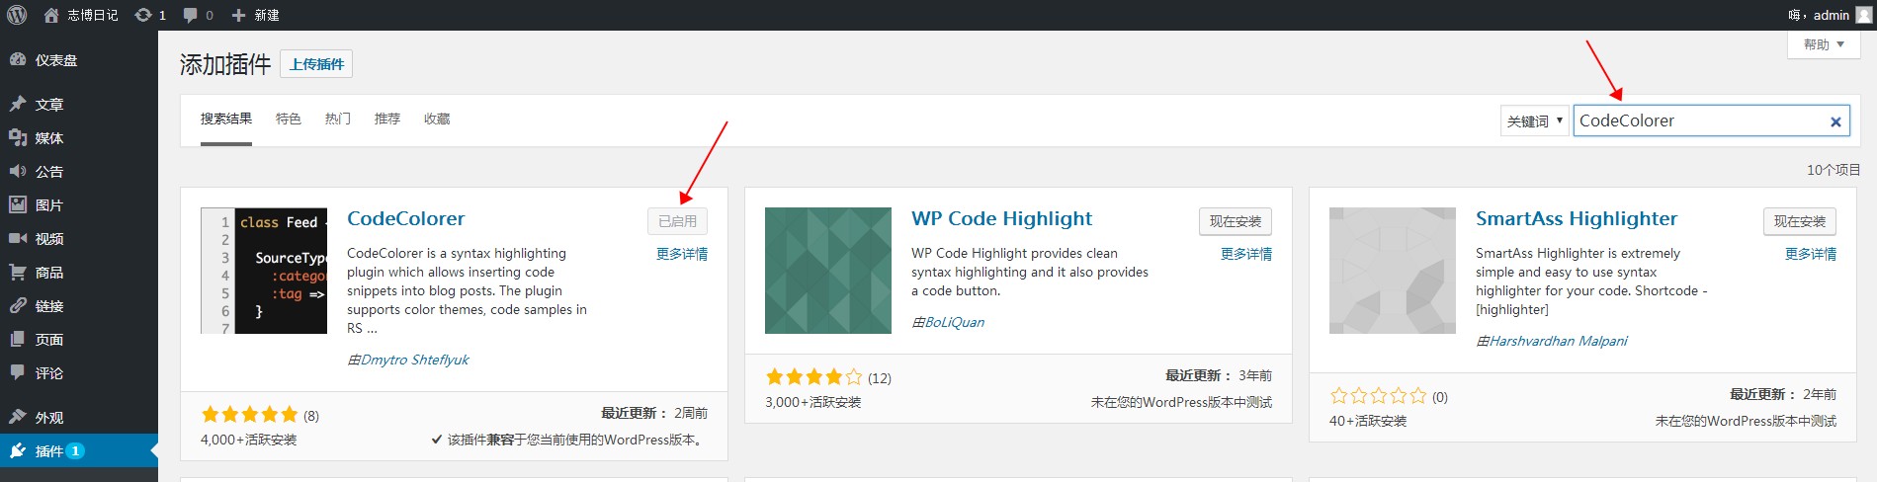Click the 外观 paintbrush icon
This screenshot has width=1877, height=482.
coord(18,417)
